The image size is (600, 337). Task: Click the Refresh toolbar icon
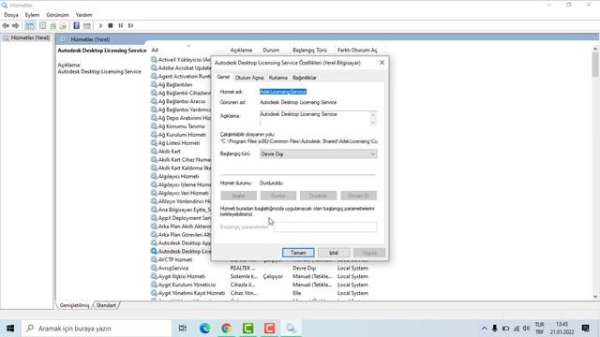[x=53, y=25]
